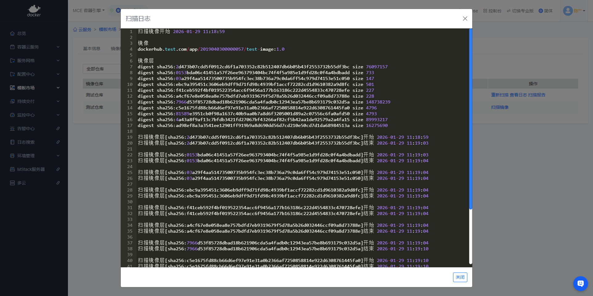
Task: Switch to the 基本信息 tab
Action: [92, 49]
